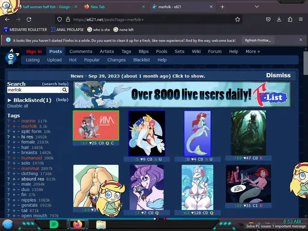Open the Wiki page
The image size is (308, 231).
[x=196, y=51]
